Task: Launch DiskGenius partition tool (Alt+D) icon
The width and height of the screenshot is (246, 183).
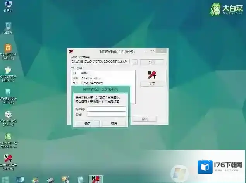Action: [8, 52]
